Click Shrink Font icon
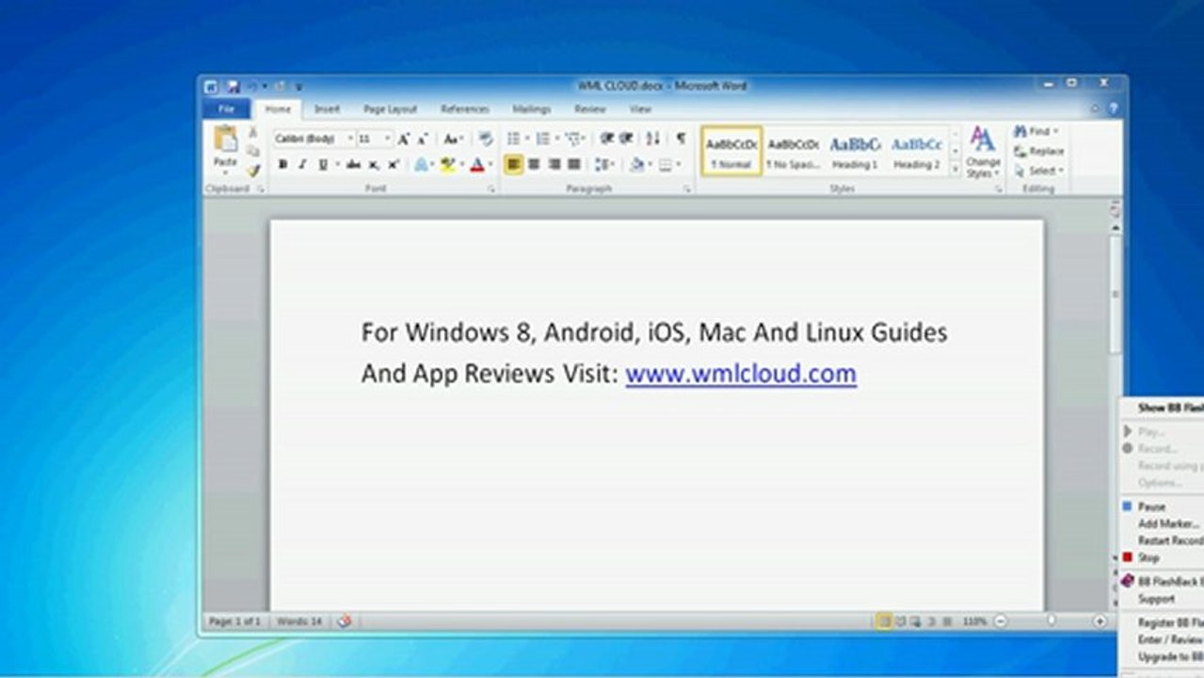Viewport: 1204px width, 678px height. click(x=423, y=138)
